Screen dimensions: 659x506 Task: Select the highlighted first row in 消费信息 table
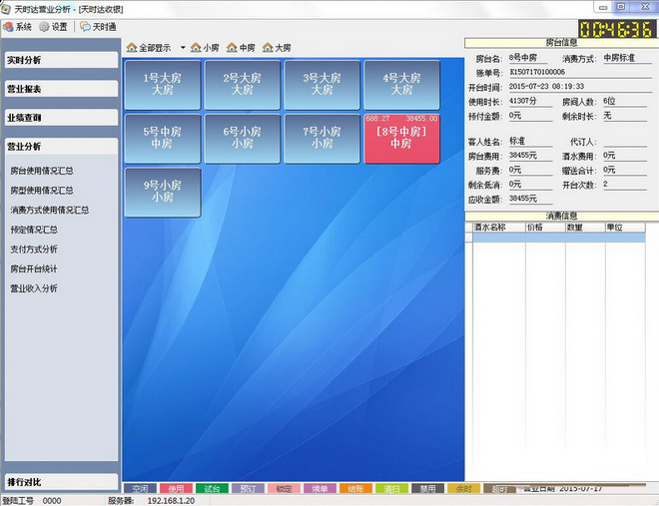click(559, 238)
